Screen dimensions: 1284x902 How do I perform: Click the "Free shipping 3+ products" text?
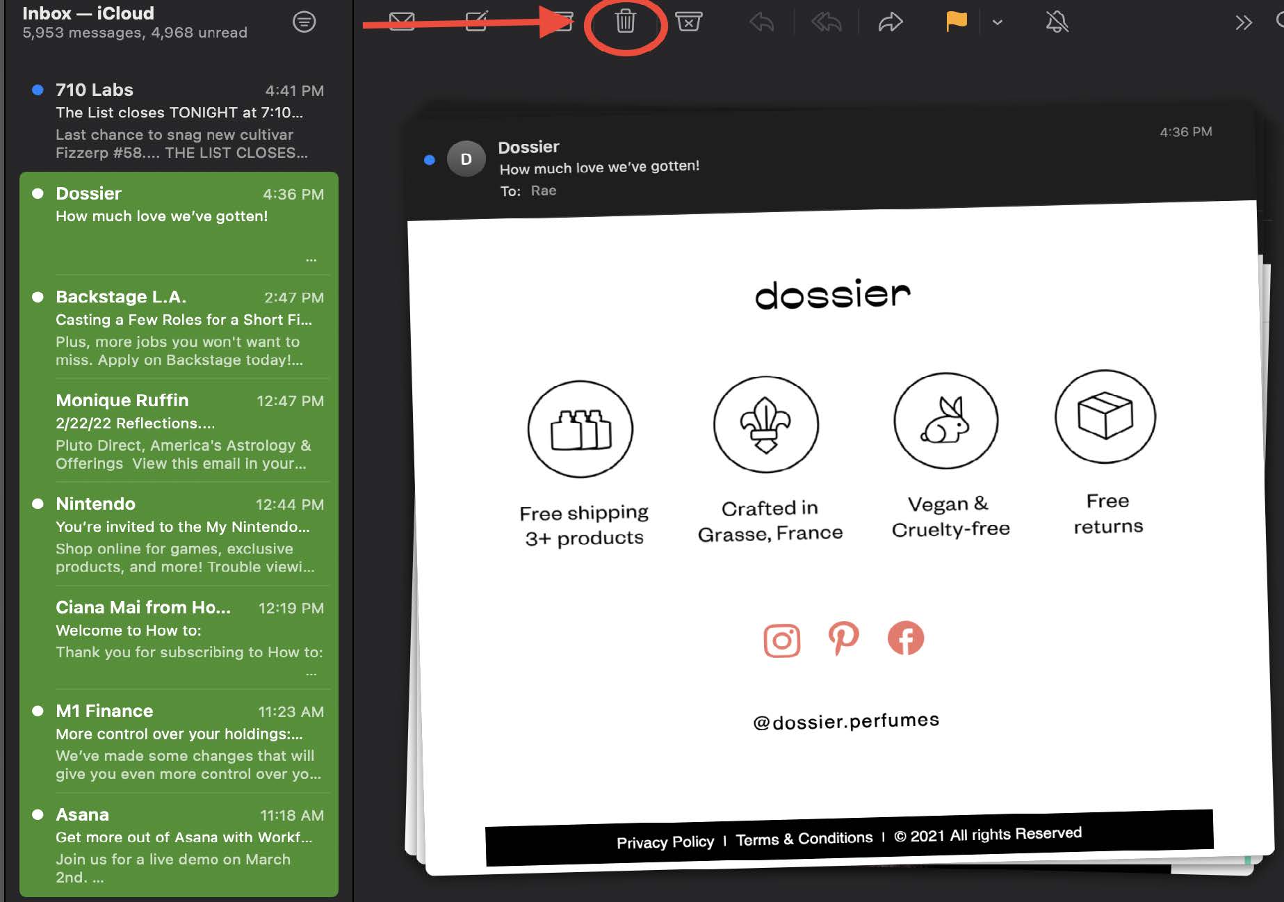584,525
